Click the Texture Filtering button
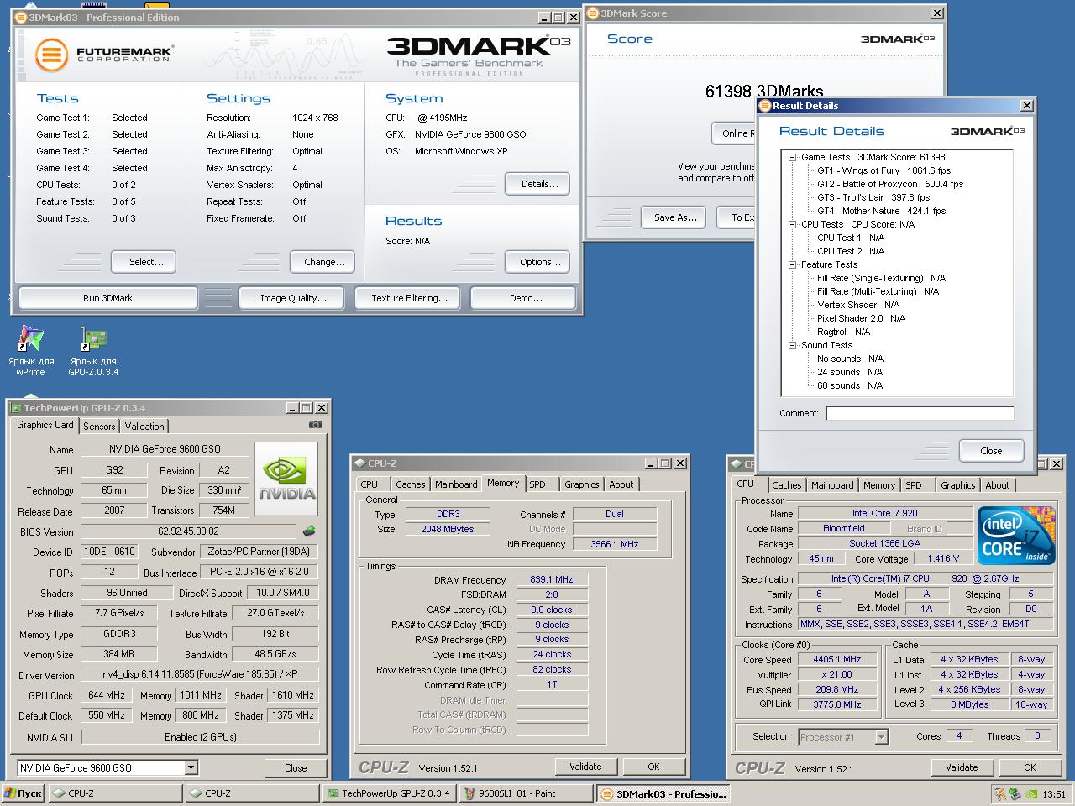1075x806 pixels. (x=409, y=298)
